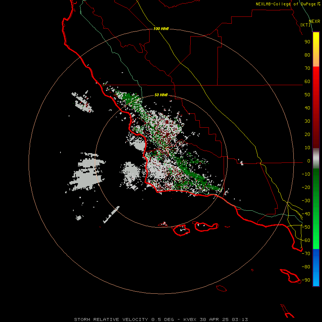Click the -10 scale value
The image size is (322, 322).
pyautogui.click(x=306, y=174)
